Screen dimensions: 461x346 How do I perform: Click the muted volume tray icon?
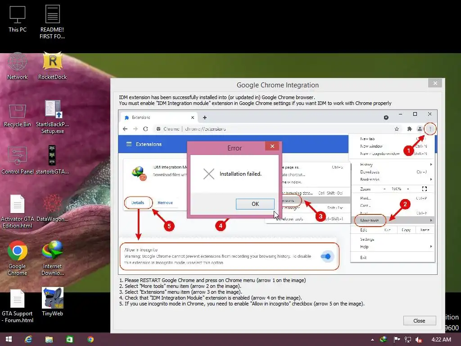coord(419,340)
